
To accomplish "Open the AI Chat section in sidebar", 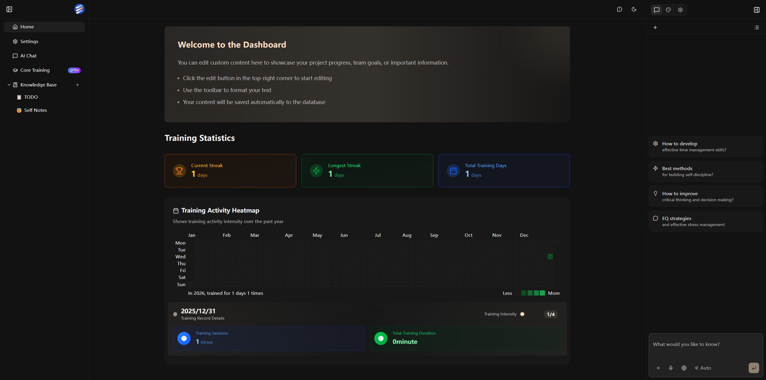I will pos(28,56).
